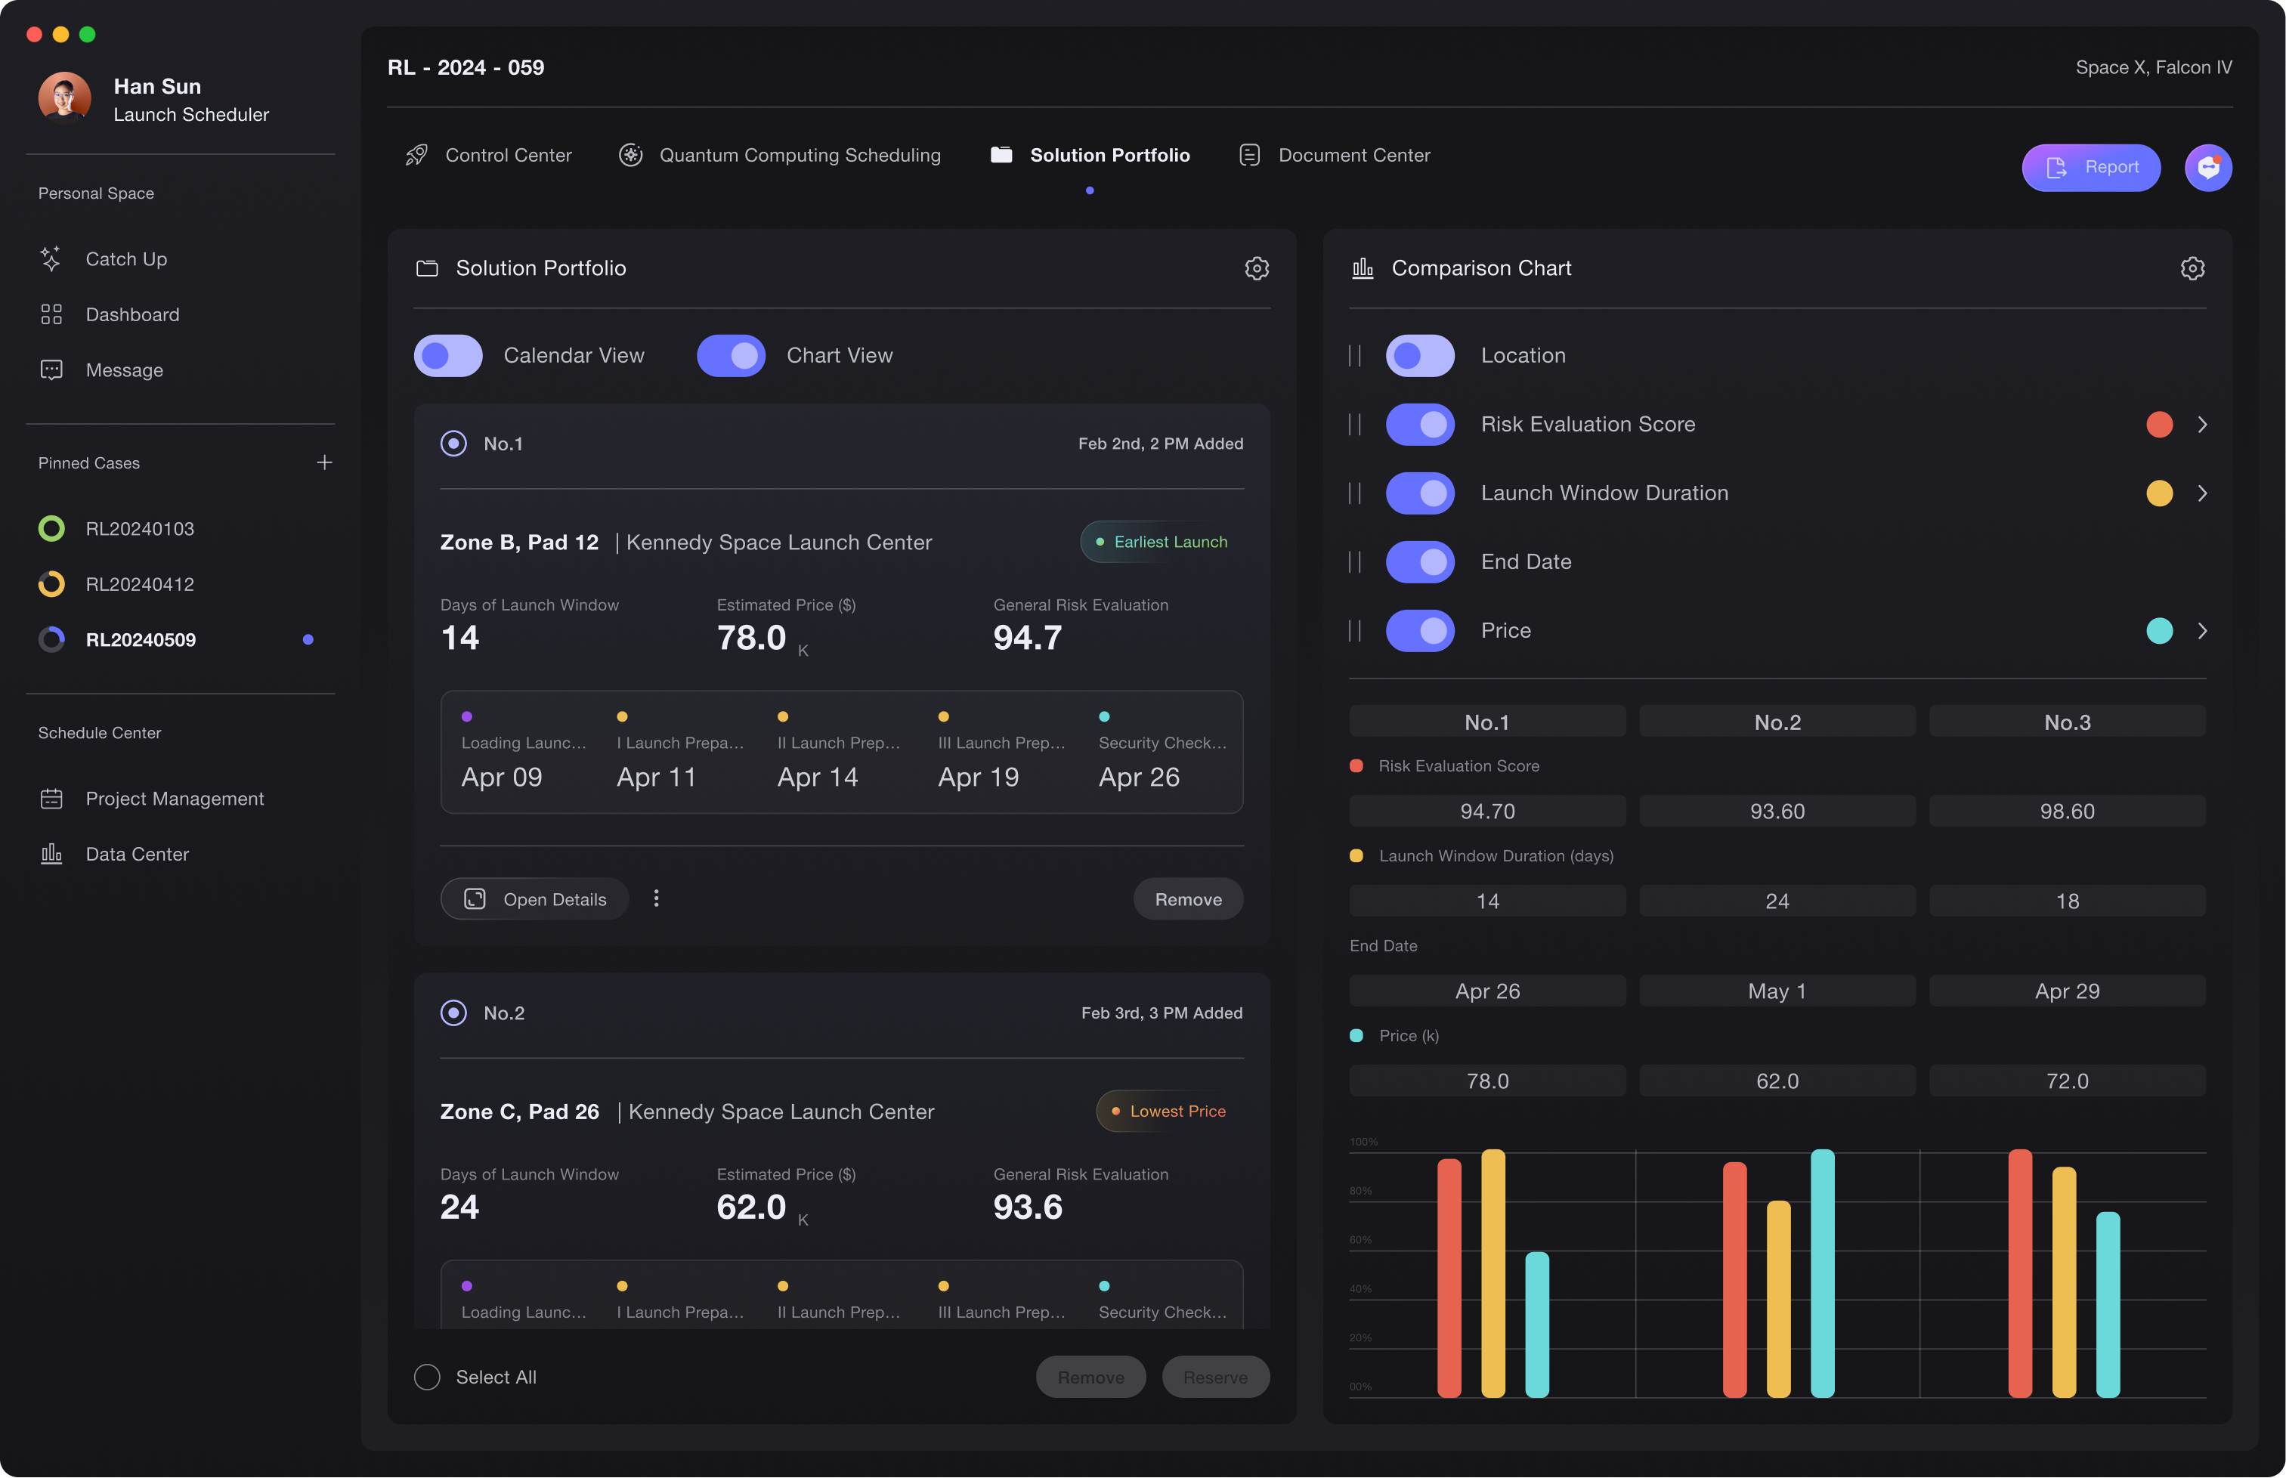Expand the Price row chevron

point(2203,630)
